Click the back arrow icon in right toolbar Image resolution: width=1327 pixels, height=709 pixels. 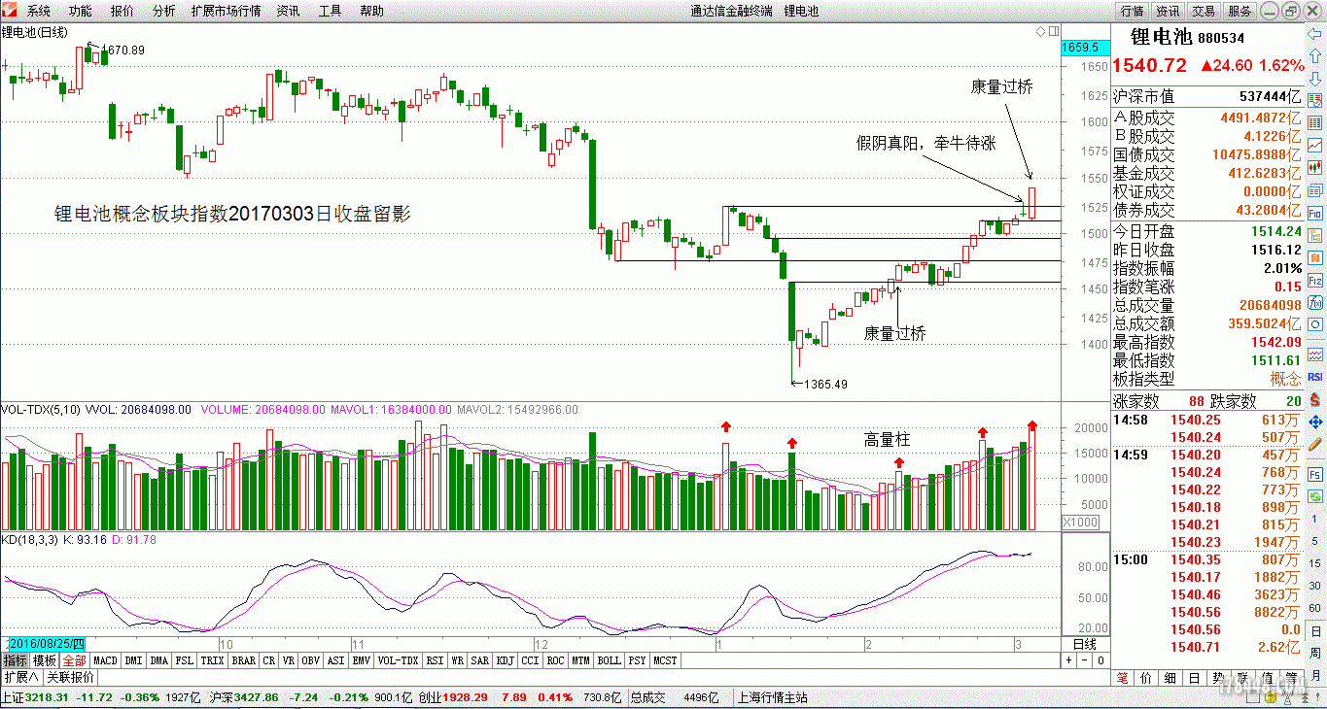click(1313, 33)
